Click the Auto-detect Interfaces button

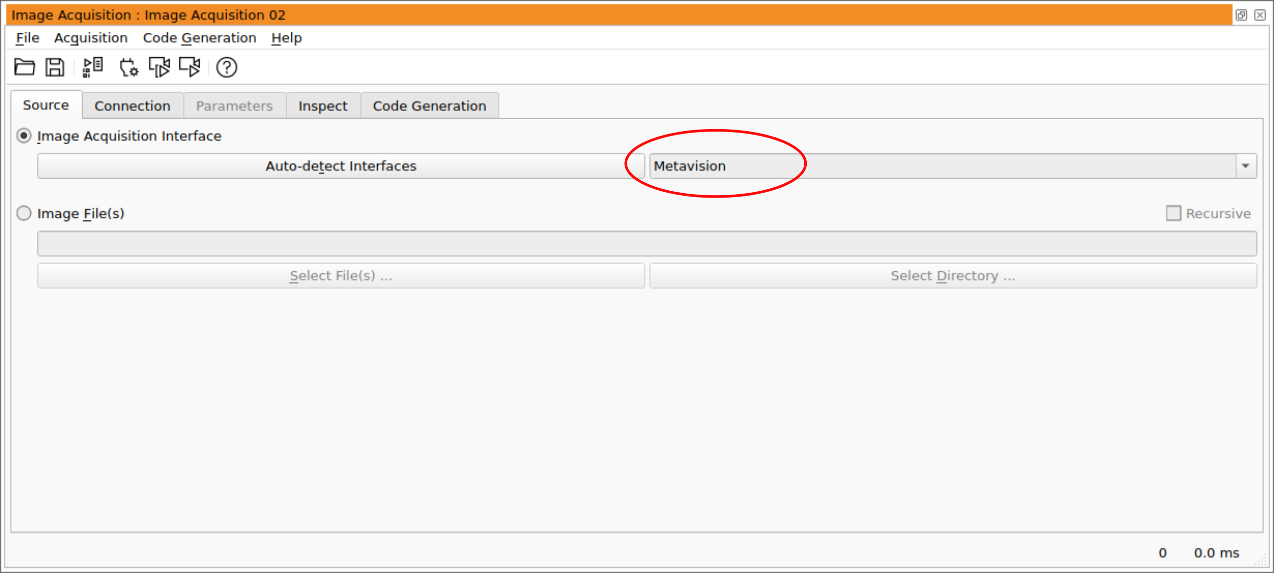tap(341, 166)
